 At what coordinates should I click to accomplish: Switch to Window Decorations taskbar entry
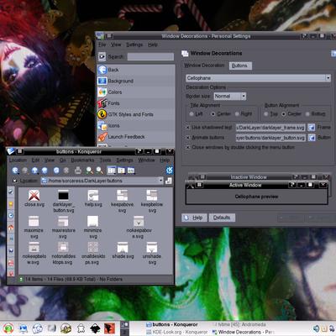(243, 332)
